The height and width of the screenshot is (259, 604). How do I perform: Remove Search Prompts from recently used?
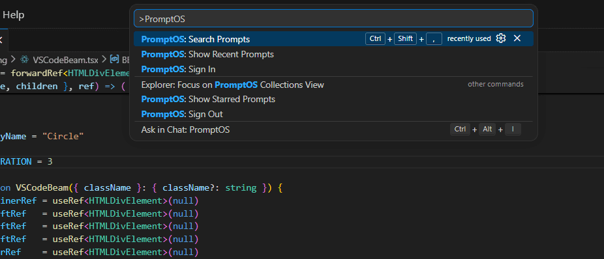[517, 38]
